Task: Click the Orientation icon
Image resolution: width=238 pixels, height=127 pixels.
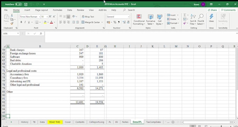Action: click(x=74, y=16)
